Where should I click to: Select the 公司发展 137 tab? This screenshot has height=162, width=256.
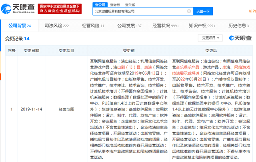point(129,26)
